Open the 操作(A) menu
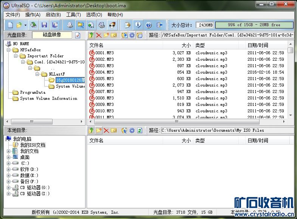 pos(33,15)
